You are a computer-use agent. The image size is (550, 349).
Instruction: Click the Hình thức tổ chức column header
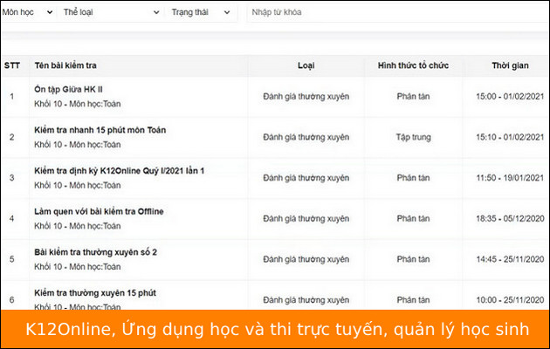coord(413,65)
